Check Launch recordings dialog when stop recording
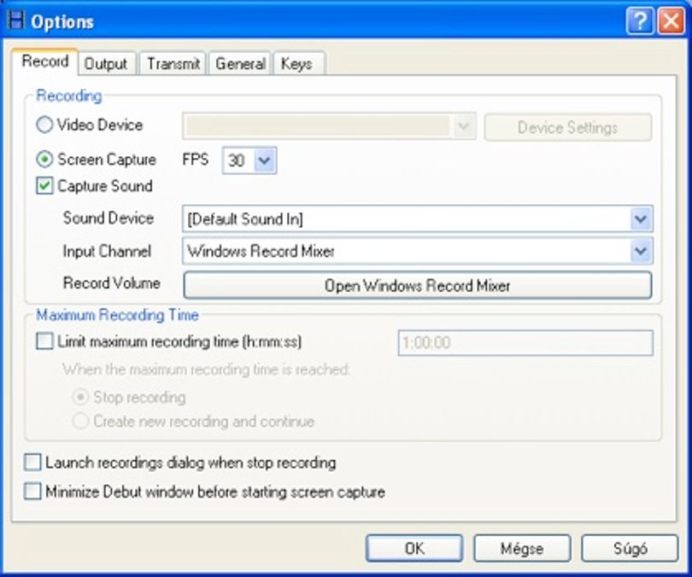This screenshot has width=692, height=577. (x=32, y=463)
